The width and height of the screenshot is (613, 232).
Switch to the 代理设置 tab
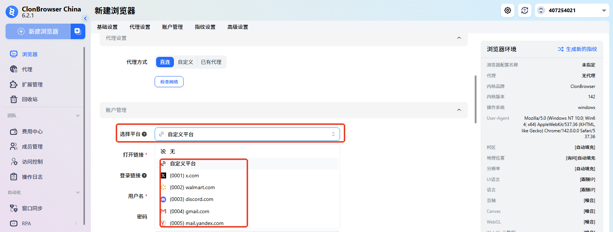point(140,27)
